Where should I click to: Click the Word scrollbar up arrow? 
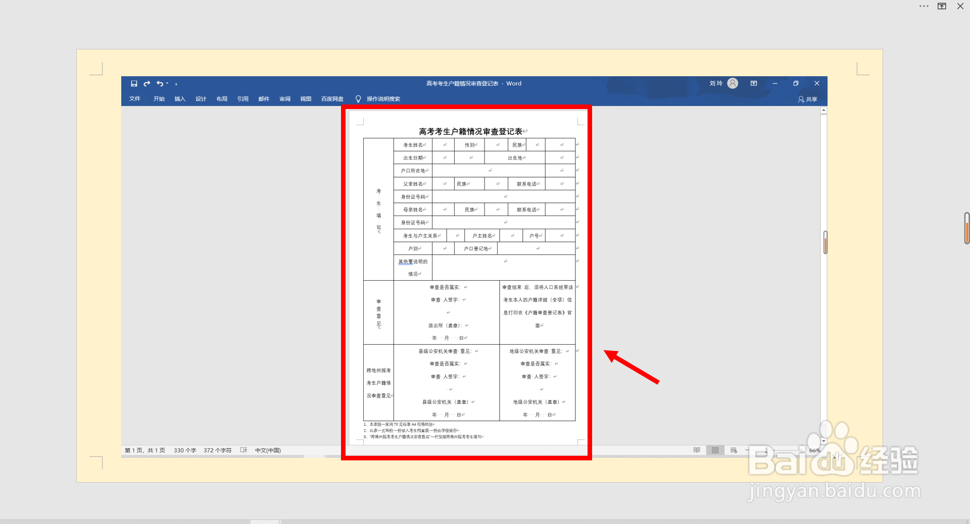pyautogui.click(x=823, y=110)
